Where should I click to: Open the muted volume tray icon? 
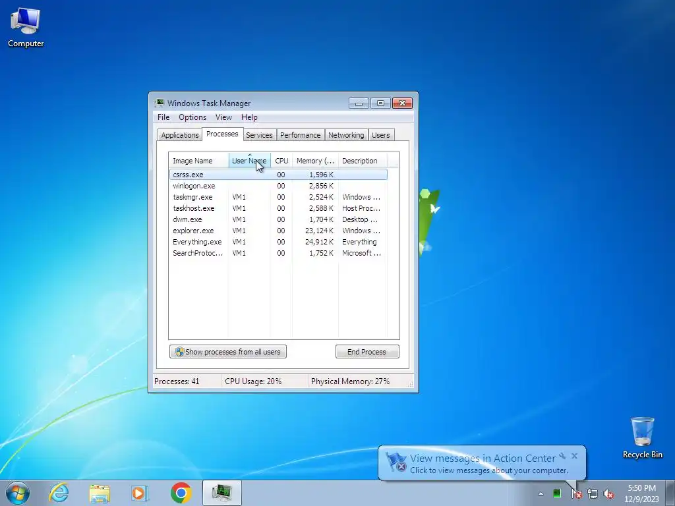click(x=608, y=493)
